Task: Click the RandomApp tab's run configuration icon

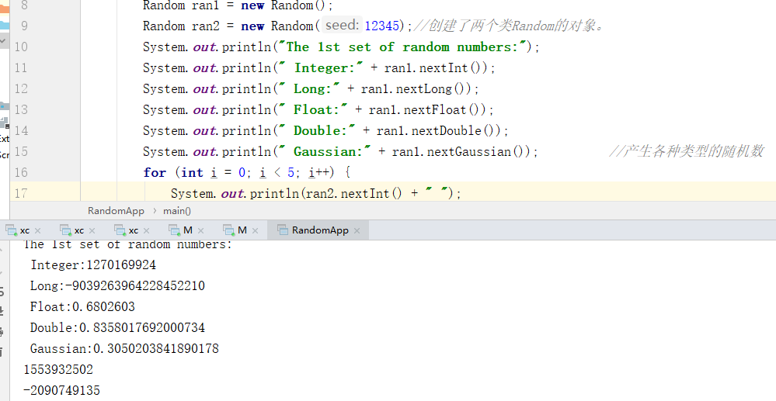Action: click(282, 230)
